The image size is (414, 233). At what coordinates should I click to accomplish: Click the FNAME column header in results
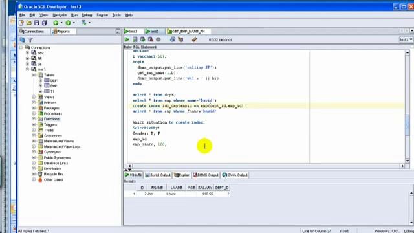[157, 188]
